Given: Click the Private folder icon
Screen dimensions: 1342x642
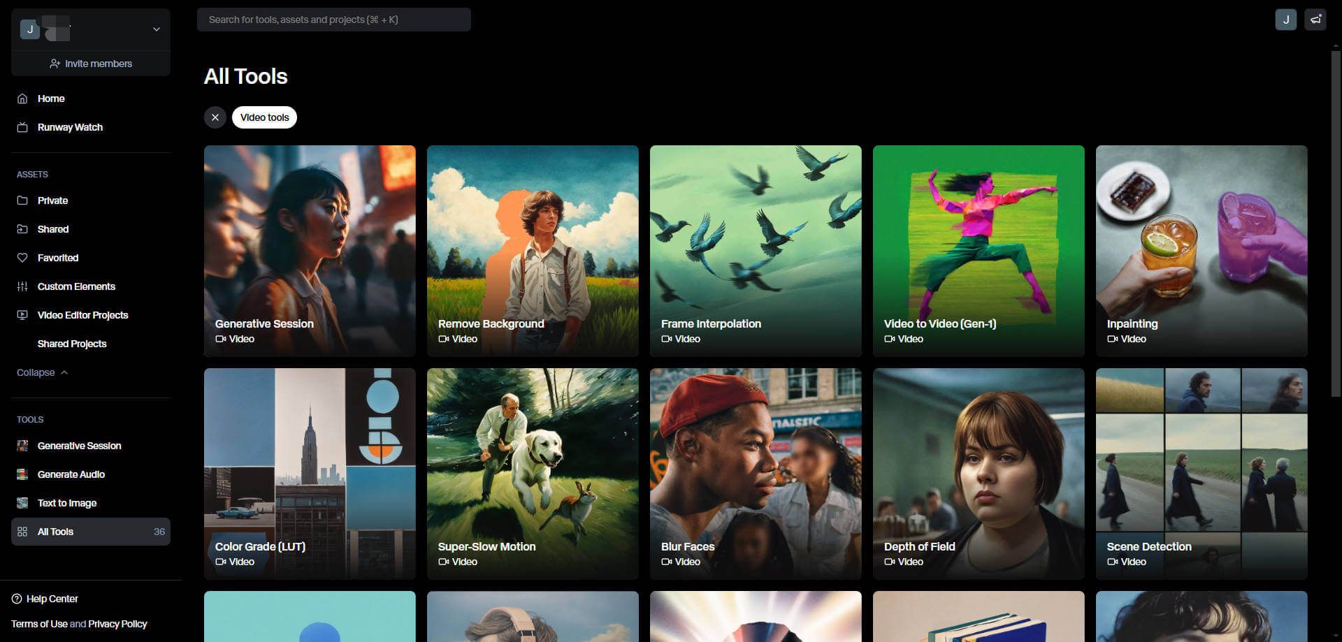Looking at the screenshot, I should (x=22, y=200).
